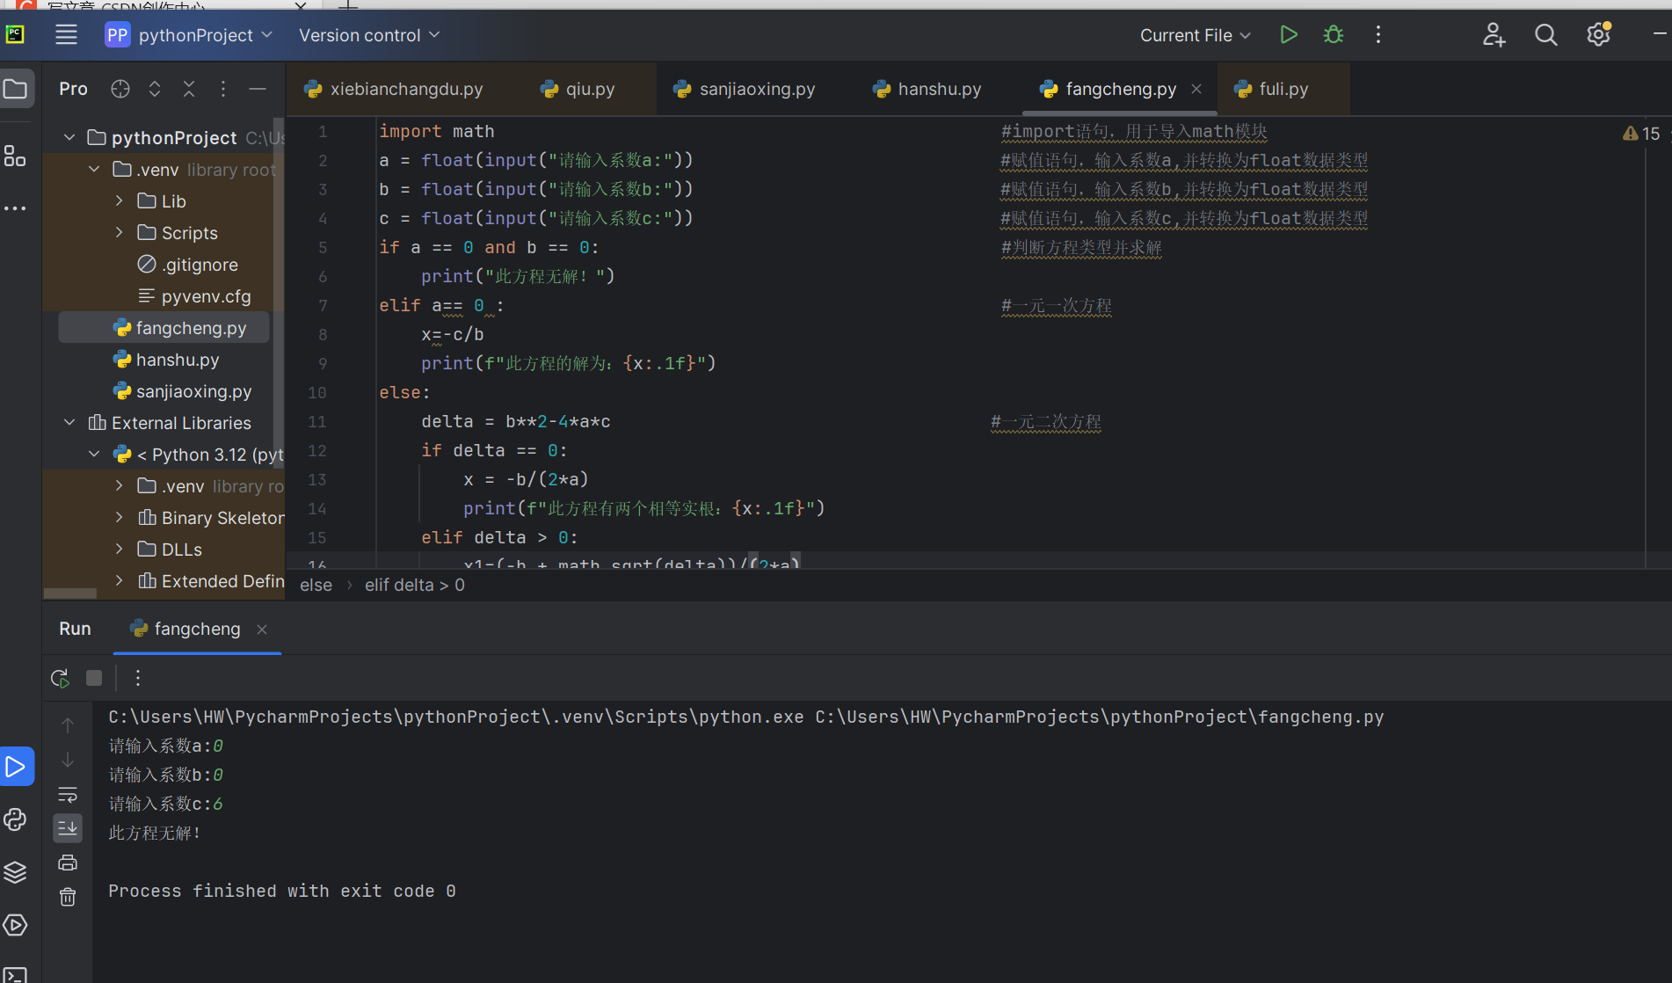Image resolution: width=1672 pixels, height=983 pixels.
Task: Open Search Everywhere with magnifier icon
Action: click(1545, 34)
